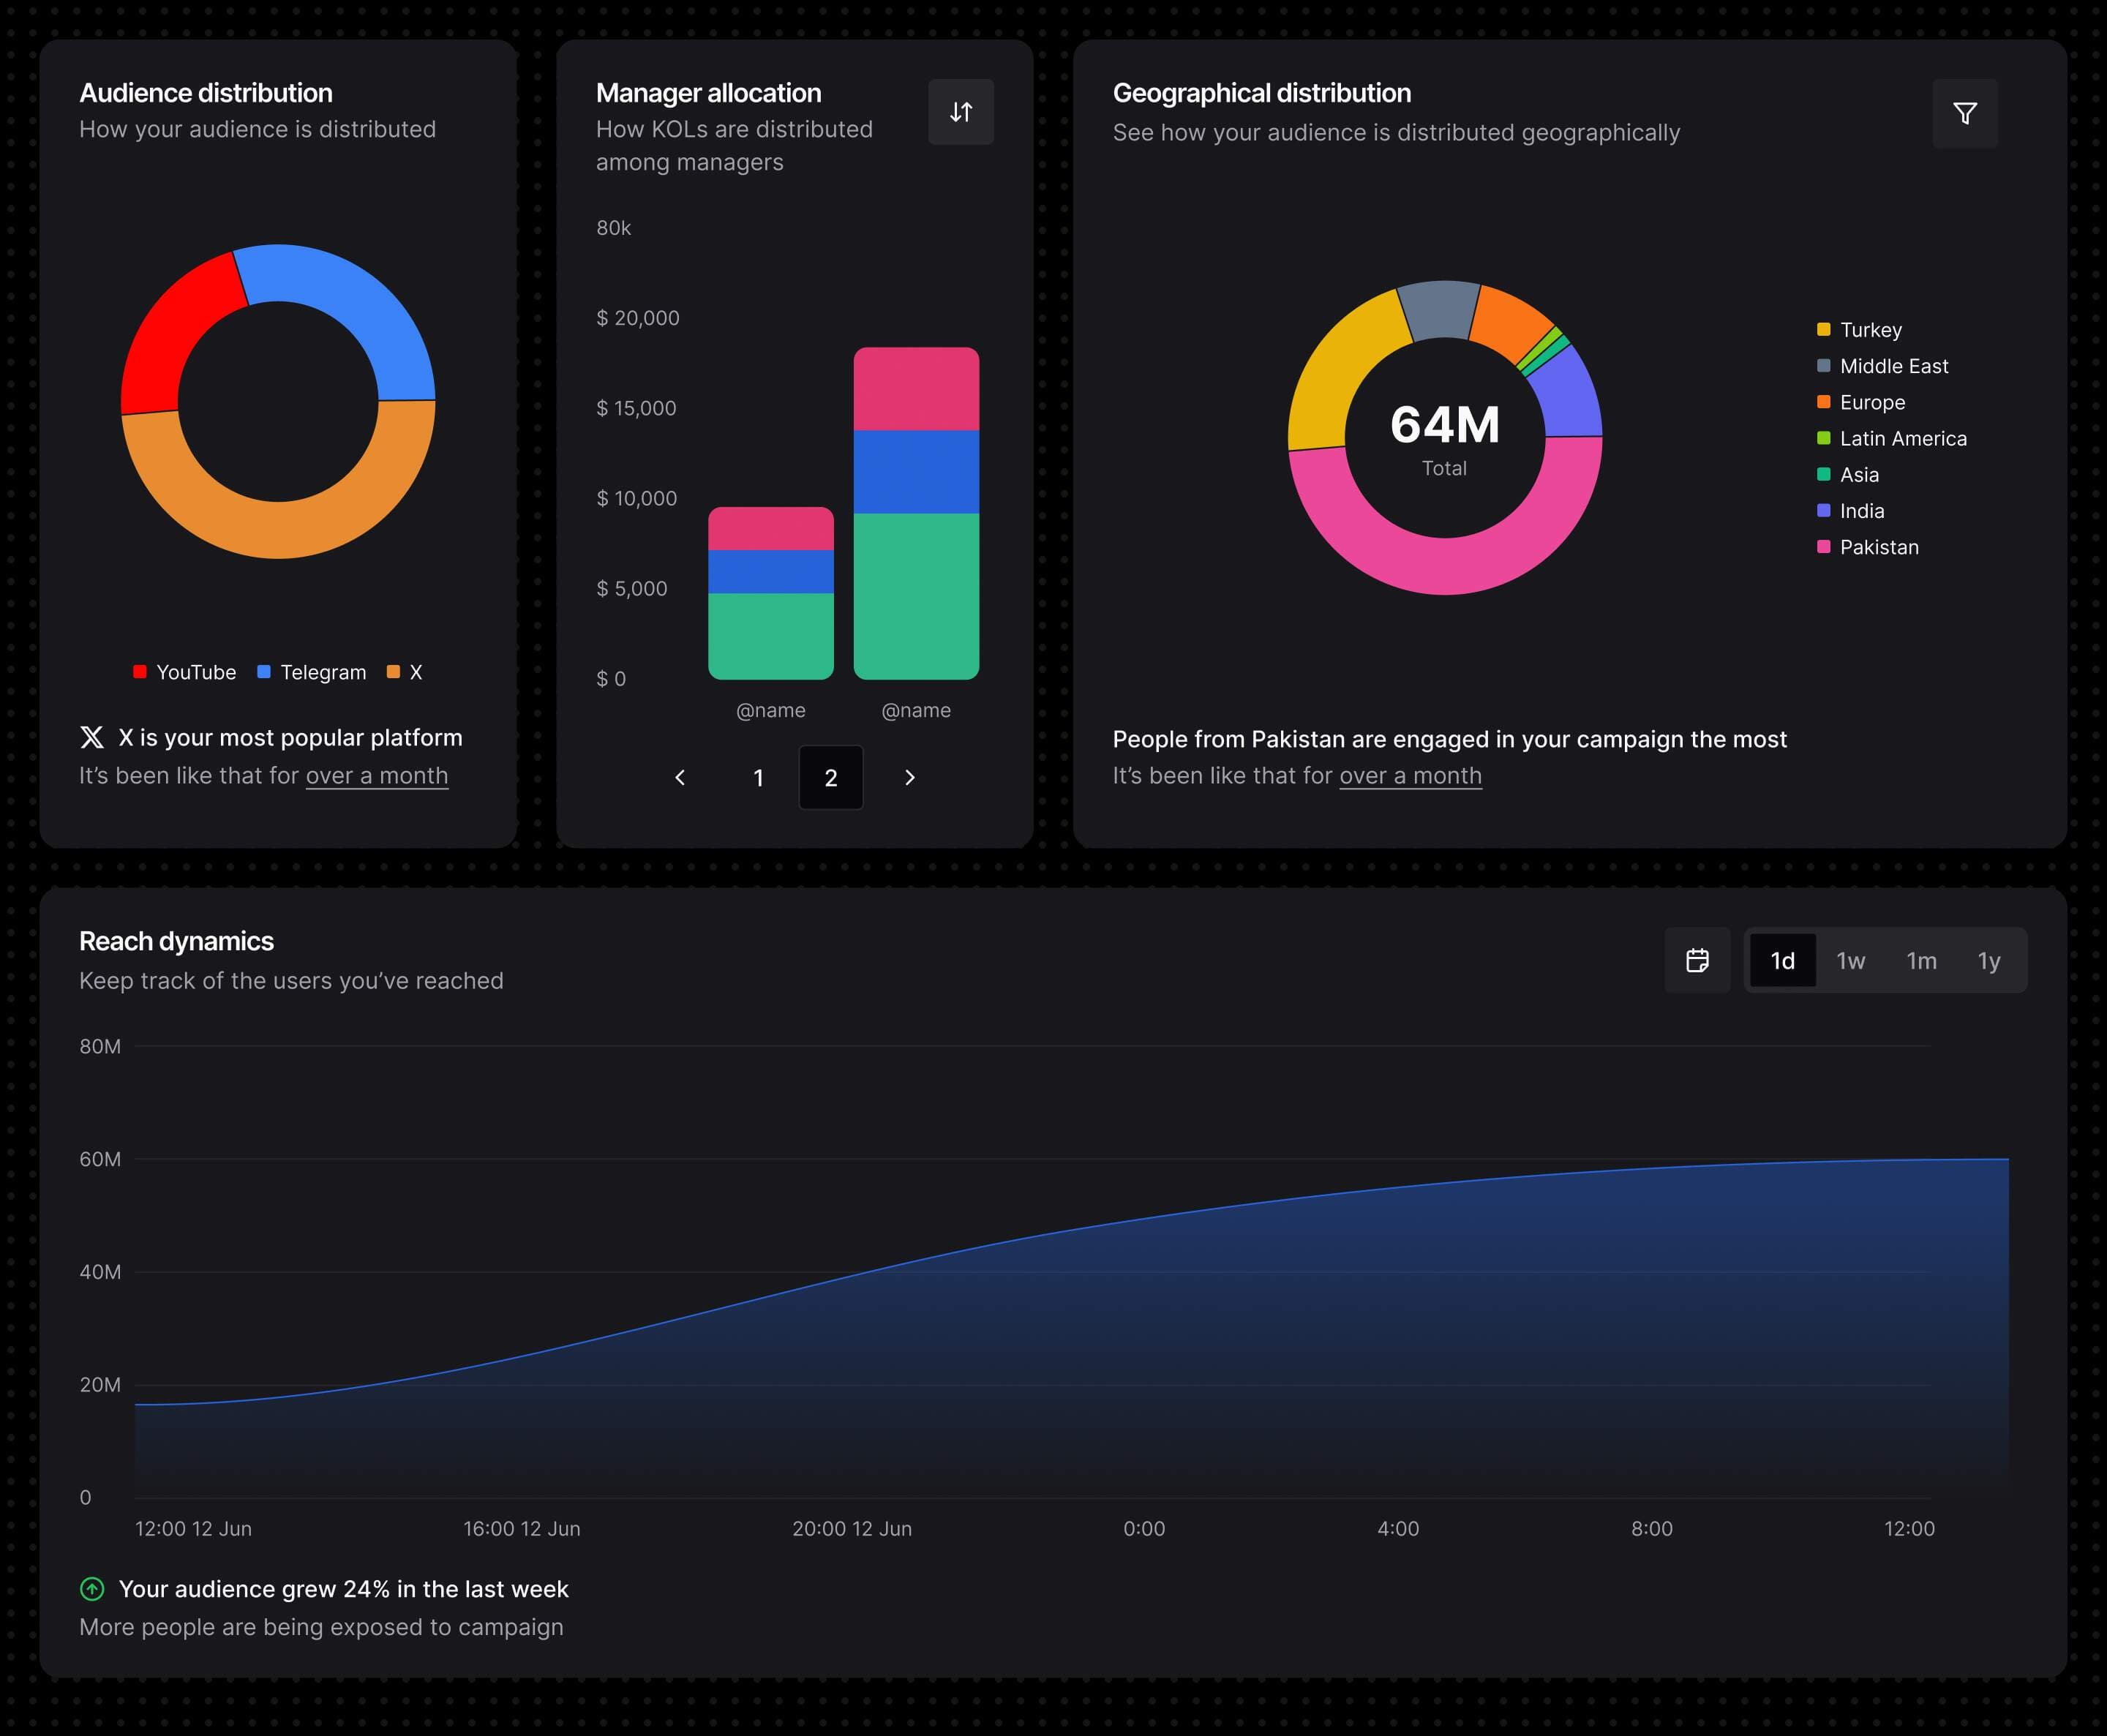Click the green growth arrow icon
2107x1736 pixels.
[x=92, y=1589]
